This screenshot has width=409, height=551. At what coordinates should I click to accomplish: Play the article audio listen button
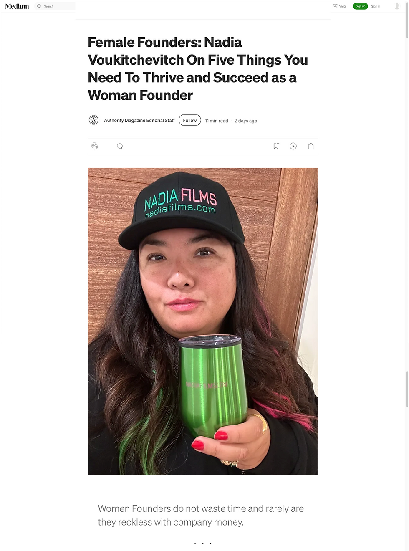(x=293, y=146)
